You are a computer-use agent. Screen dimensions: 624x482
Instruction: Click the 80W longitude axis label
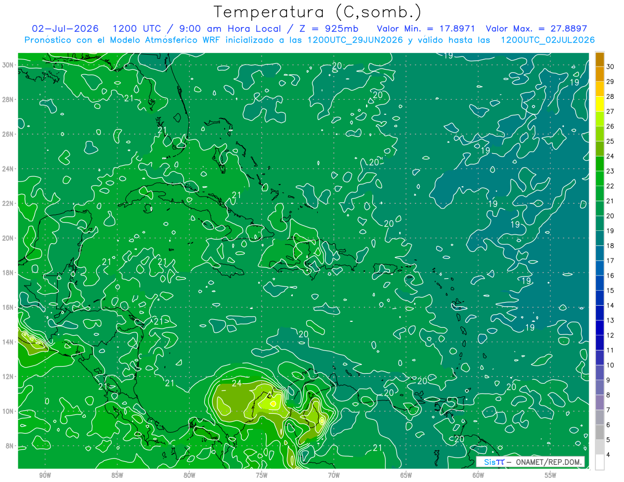(189, 476)
